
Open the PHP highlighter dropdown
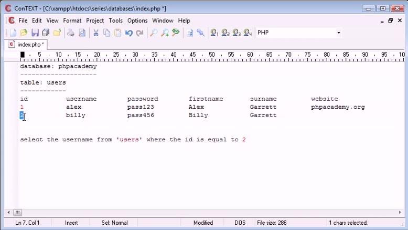pyautogui.click(x=339, y=33)
